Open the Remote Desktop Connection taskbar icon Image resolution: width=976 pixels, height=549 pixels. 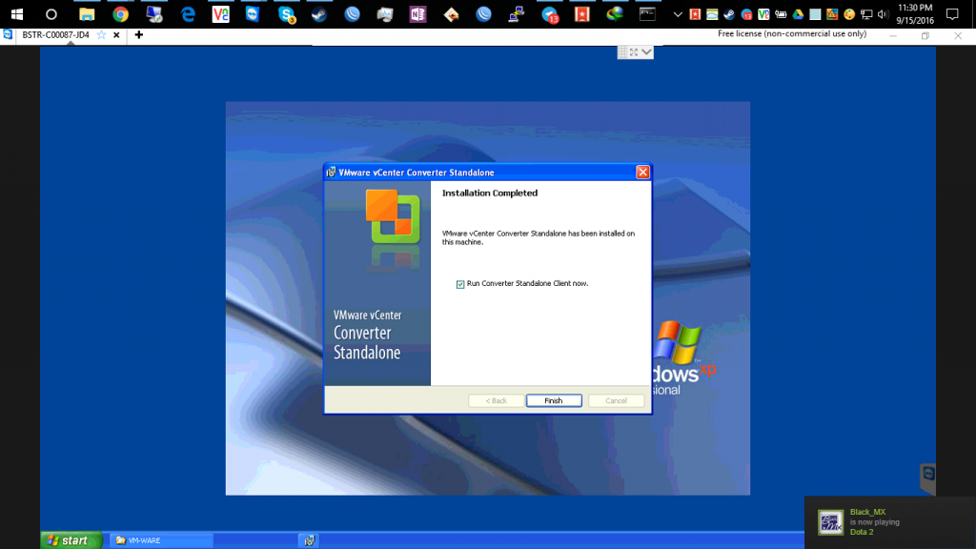tap(153, 13)
